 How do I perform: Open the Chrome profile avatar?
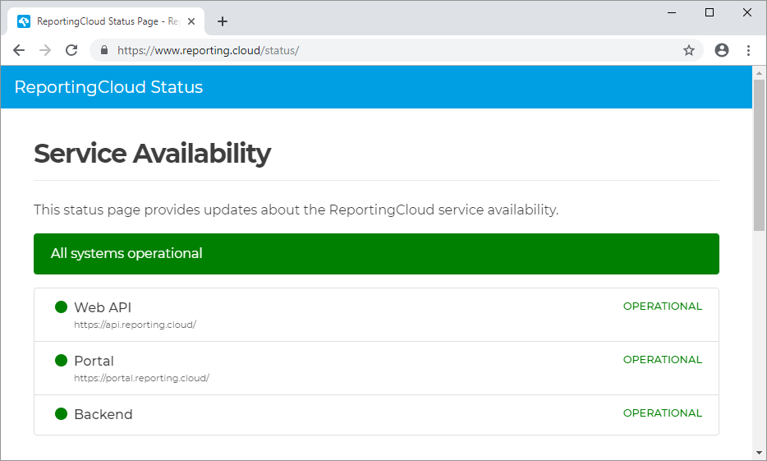pyautogui.click(x=722, y=50)
